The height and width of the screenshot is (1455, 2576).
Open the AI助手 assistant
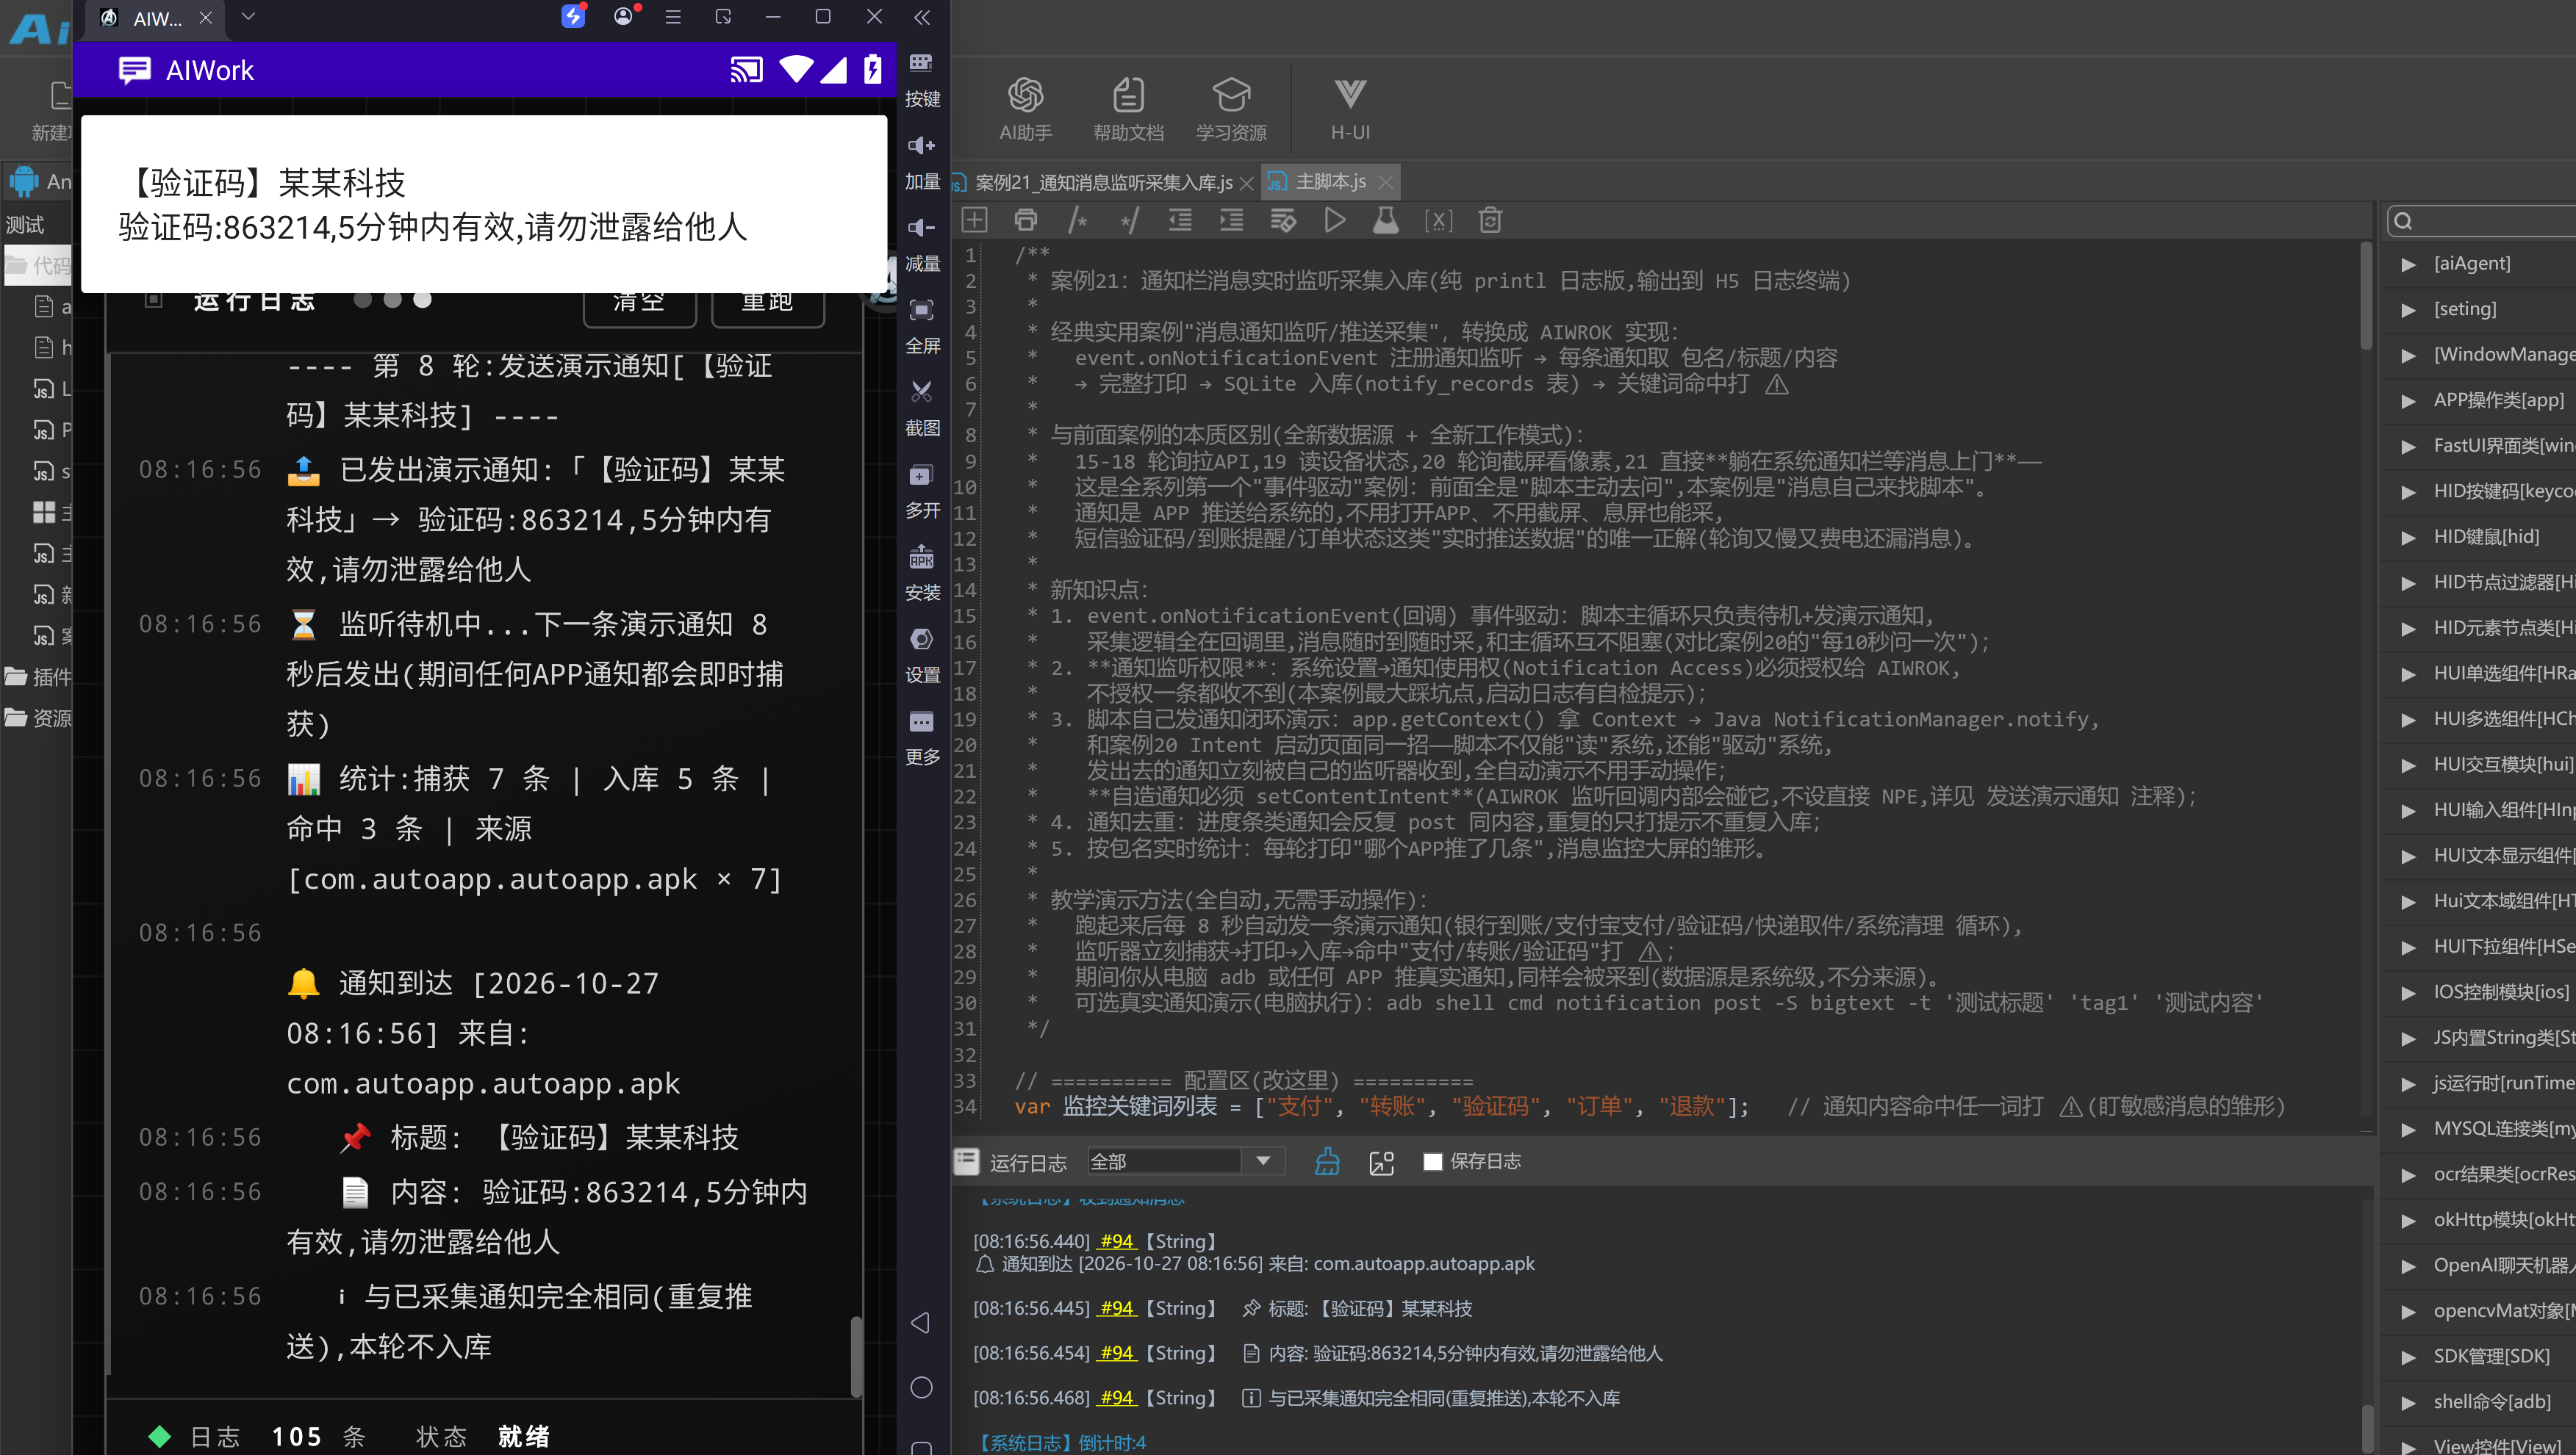coord(1025,110)
